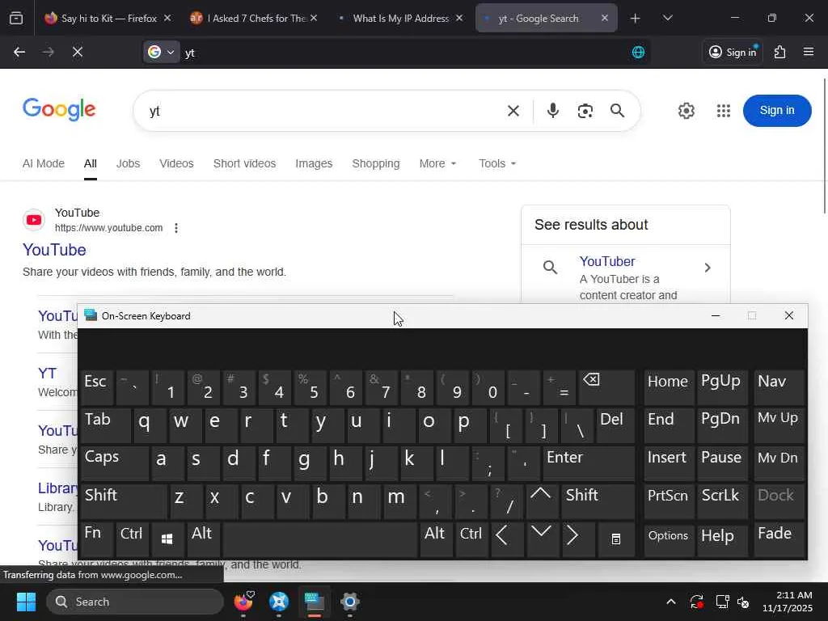Open the Firefox extensions puzzle icon

(780, 52)
